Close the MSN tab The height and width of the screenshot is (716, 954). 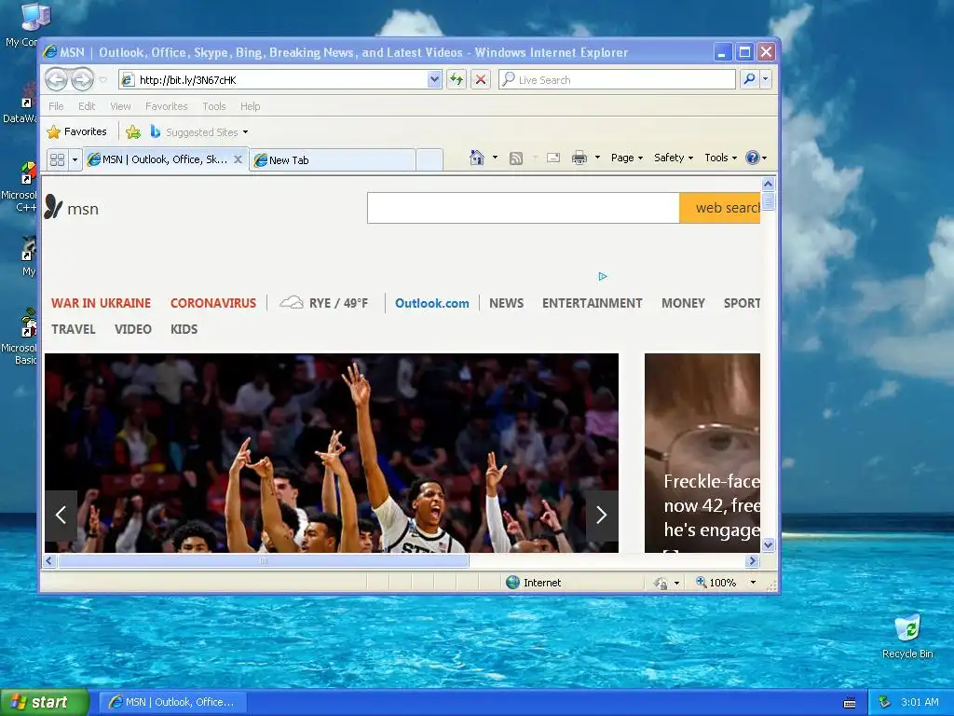[238, 159]
